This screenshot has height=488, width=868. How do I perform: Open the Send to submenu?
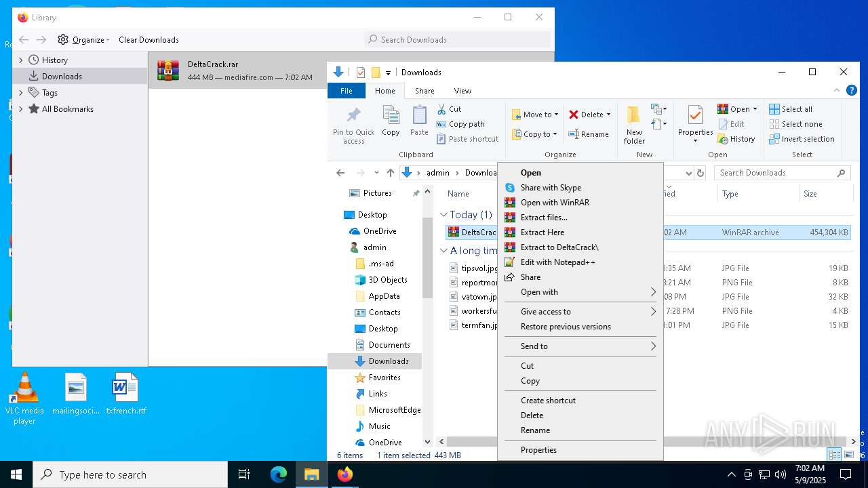pos(580,346)
